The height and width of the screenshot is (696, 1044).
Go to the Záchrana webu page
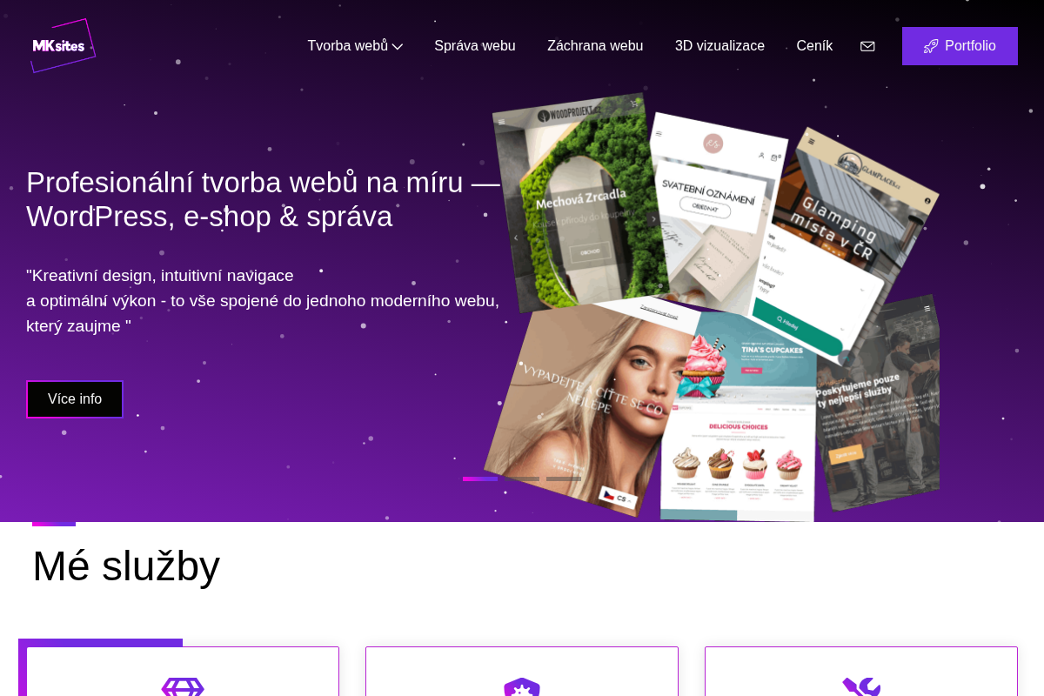pos(595,46)
